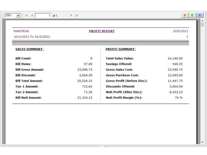Click the blue toolbar button
The image size is (207, 155).
tap(200, 15)
